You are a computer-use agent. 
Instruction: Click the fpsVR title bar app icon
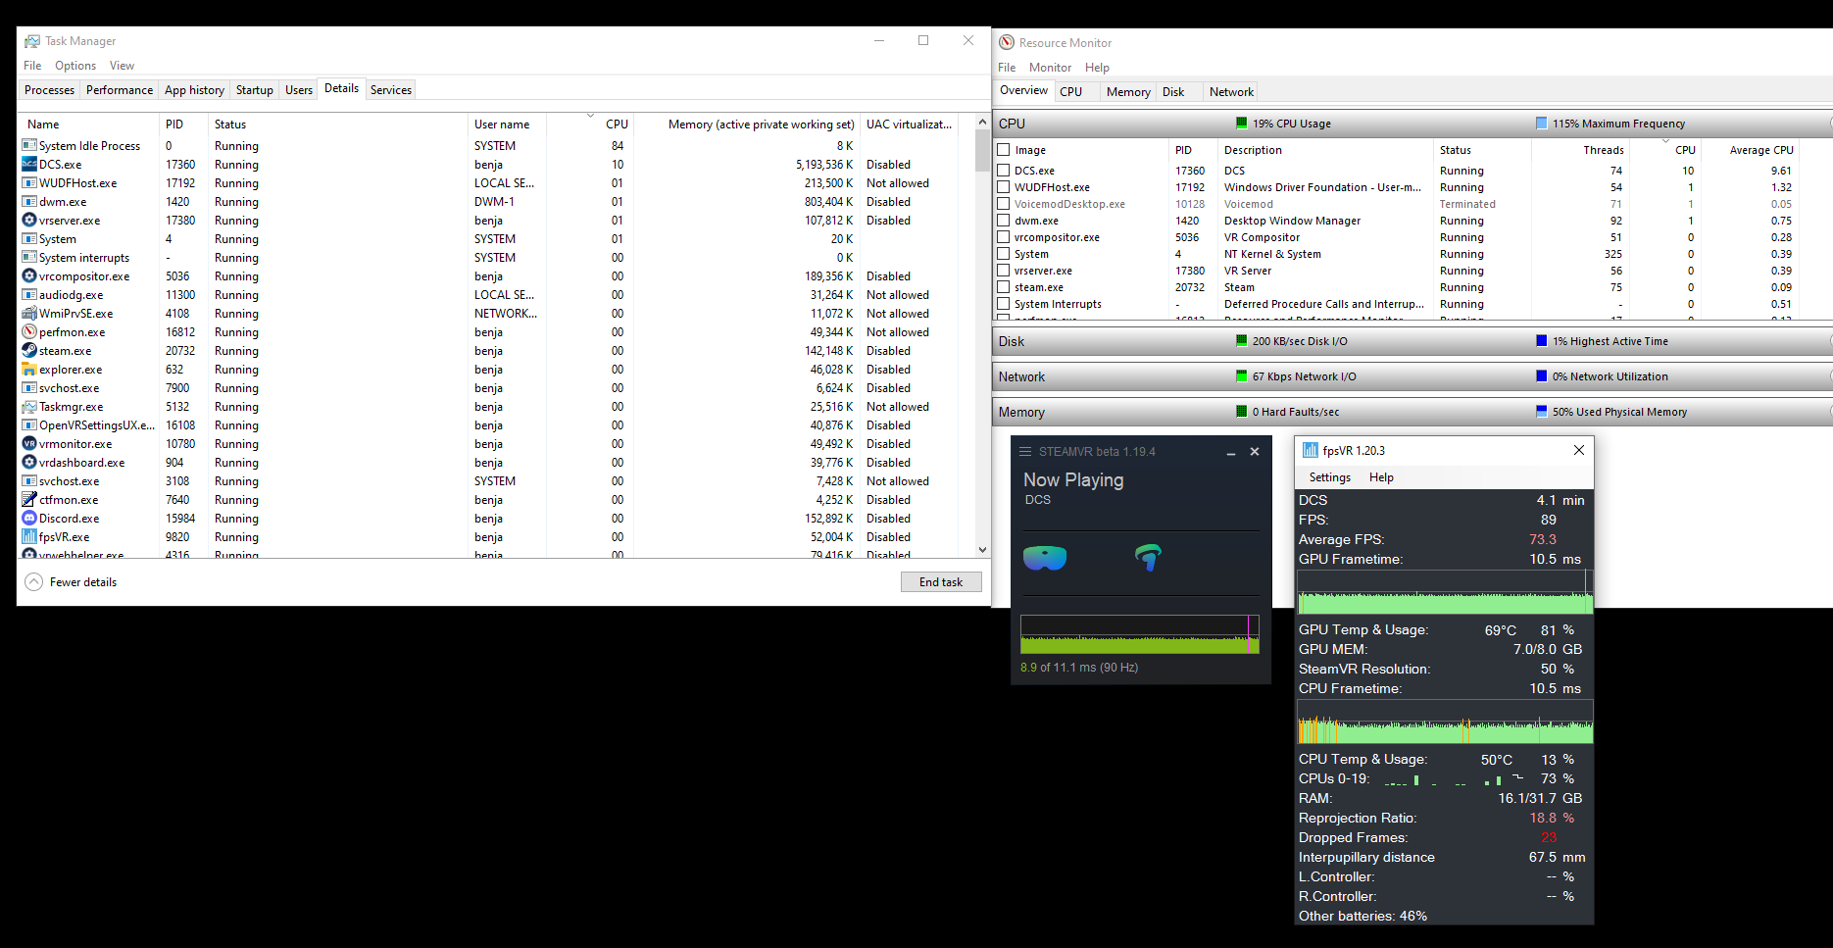(x=1310, y=450)
